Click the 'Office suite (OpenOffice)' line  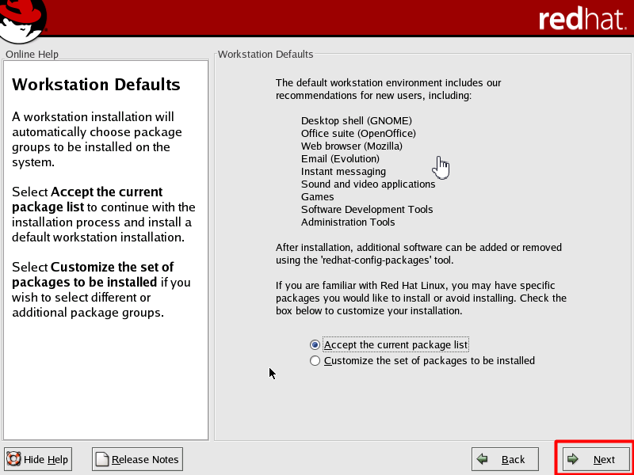click(x=358, y=133)
